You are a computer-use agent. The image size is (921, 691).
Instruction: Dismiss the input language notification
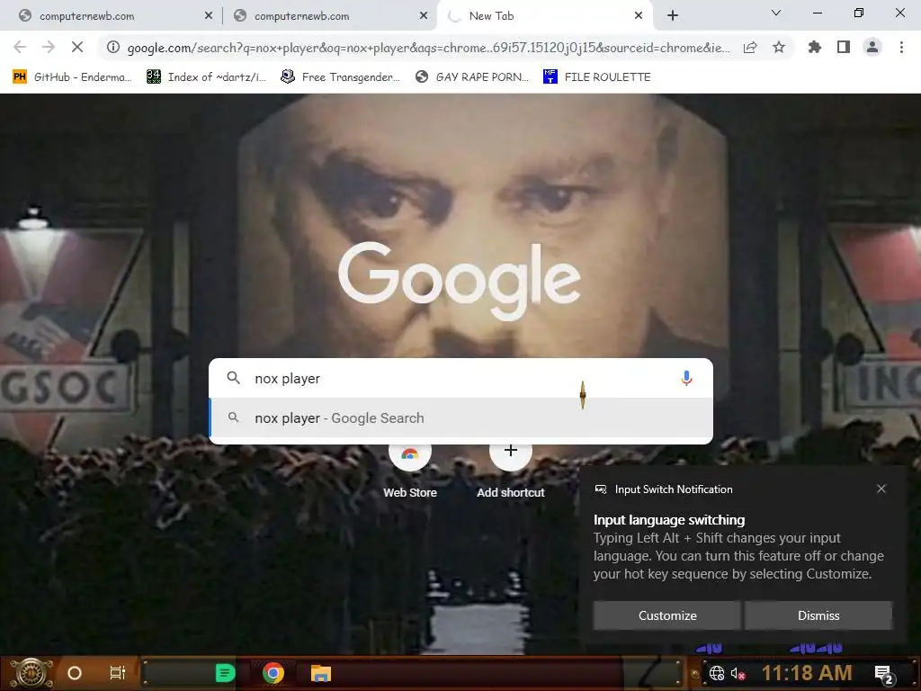point(818,615)
